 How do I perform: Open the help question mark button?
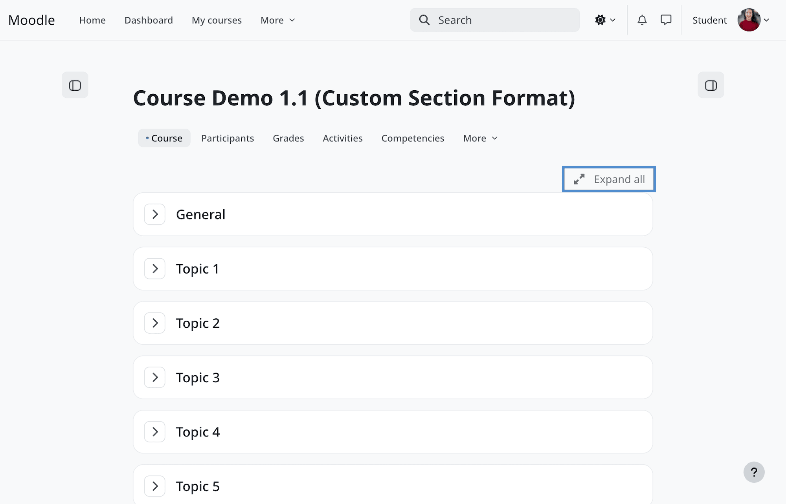(754, 472)
